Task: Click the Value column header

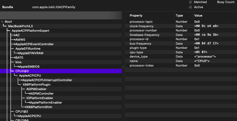Action: point(198,16)
